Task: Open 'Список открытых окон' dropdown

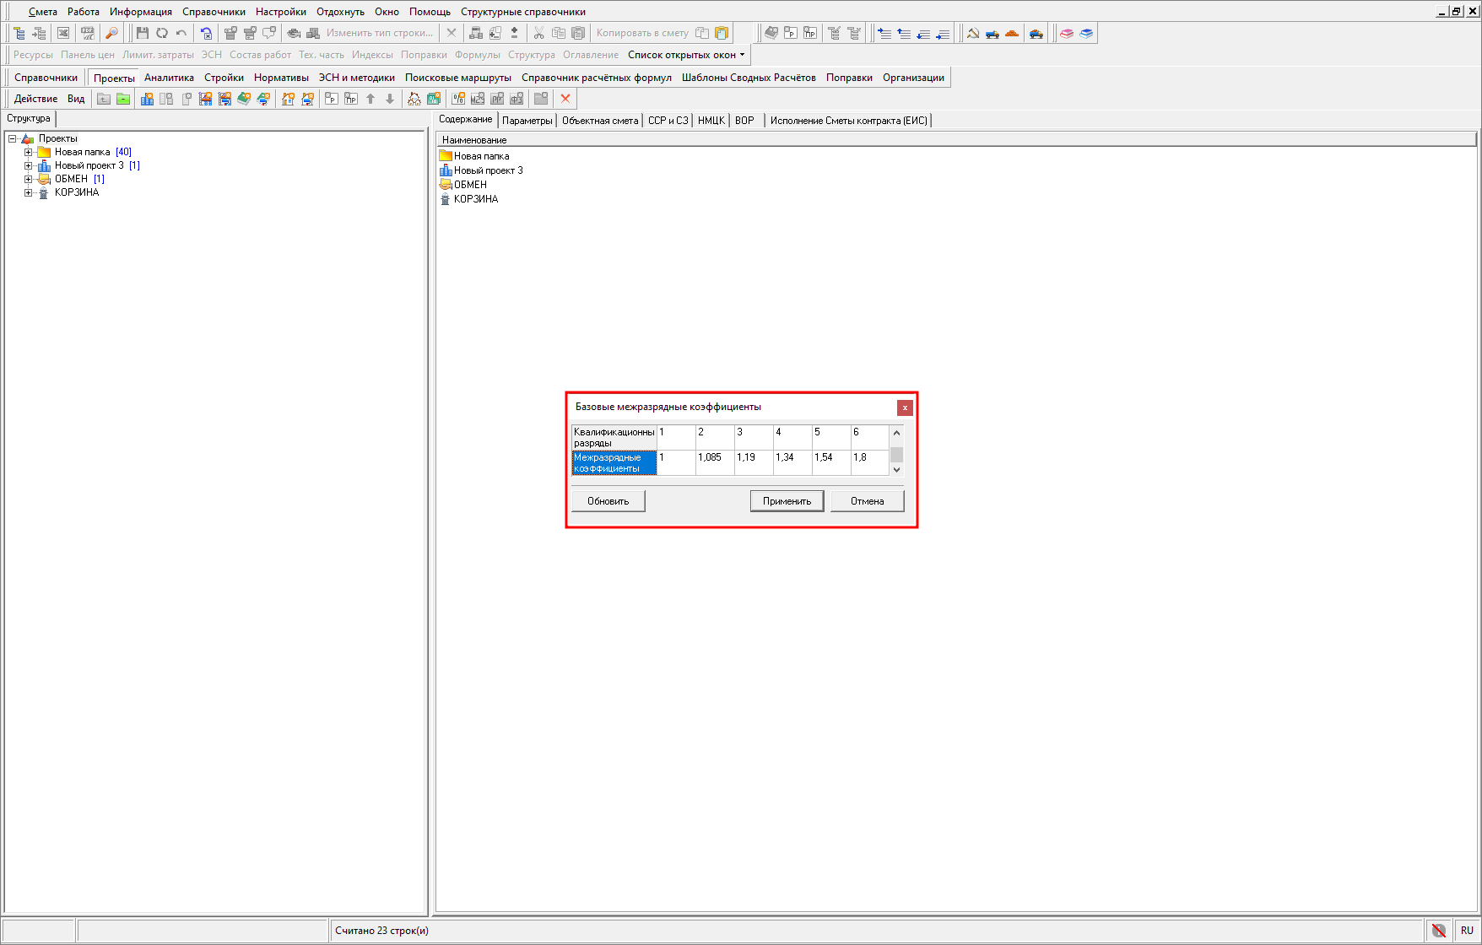Action: click(x=686, y=55)
